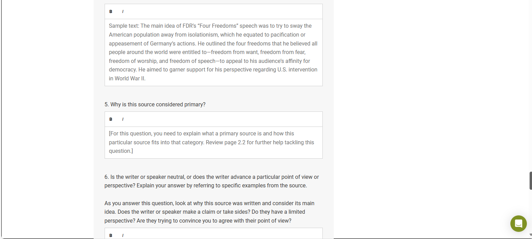Toggle bold for question 5 answer box
The width and height of the screenshot is (532, 239).
tap(111, 119)
